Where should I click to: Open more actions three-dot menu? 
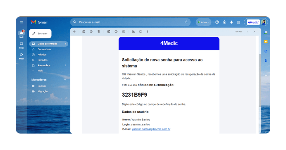click(147, 32)
